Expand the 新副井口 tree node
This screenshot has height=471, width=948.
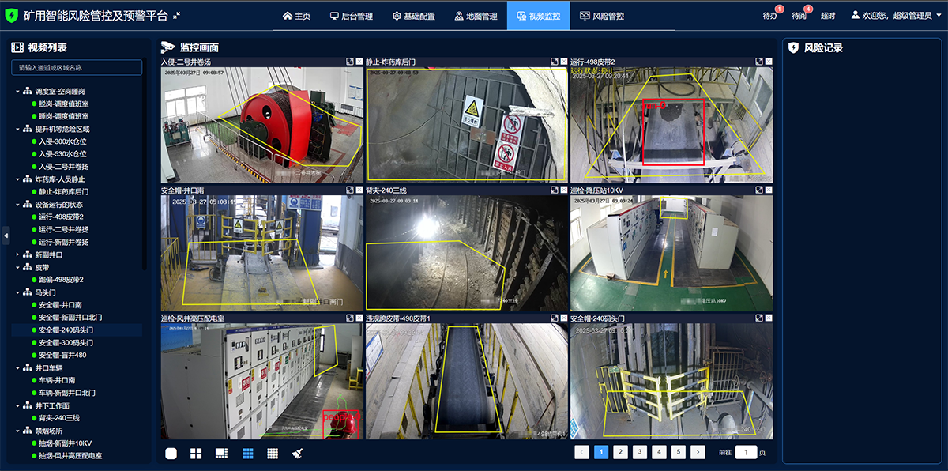tap(17, 255)
